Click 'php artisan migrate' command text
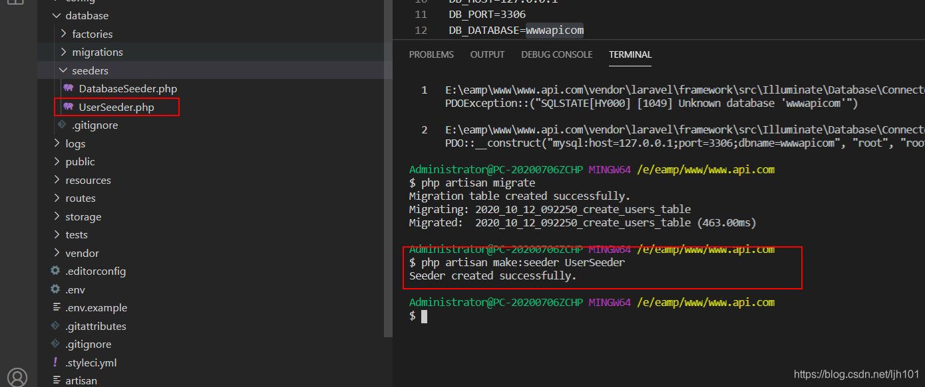This screenshot has width=925, height=387. 478,183
